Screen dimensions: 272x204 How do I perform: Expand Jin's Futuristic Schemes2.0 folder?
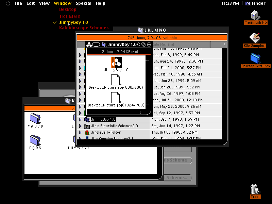coord(80,126)
